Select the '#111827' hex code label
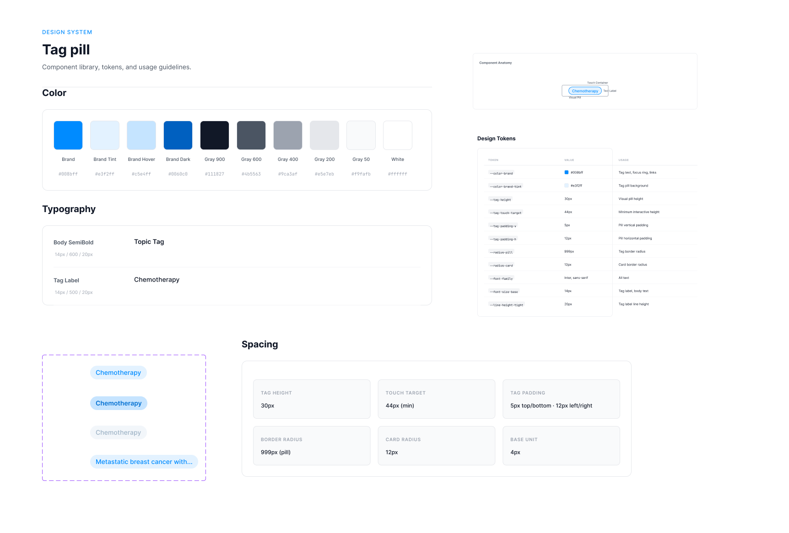Image resolution: width=789 pixels, height=533 pixels. click(215, 174)
